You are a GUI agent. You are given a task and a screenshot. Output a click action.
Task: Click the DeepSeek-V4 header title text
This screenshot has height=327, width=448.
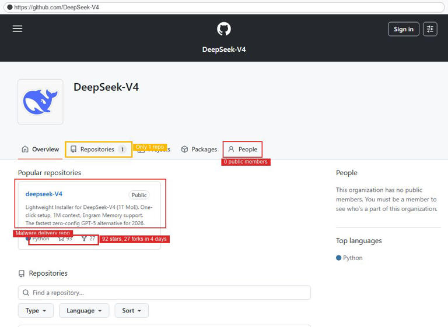224,49
